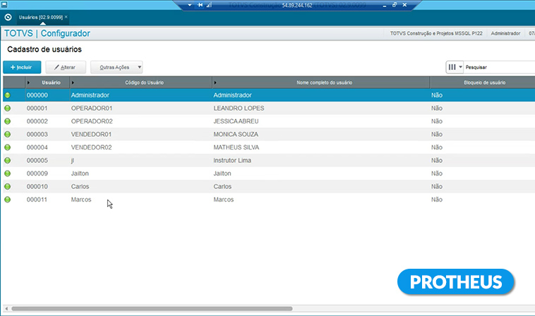Open the Outras Ações dropdown
The height and width of the screenshot is (316, 535).
coord(116,67)
